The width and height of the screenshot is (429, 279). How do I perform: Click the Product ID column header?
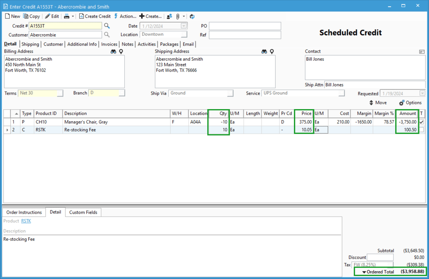pos(48,113)
